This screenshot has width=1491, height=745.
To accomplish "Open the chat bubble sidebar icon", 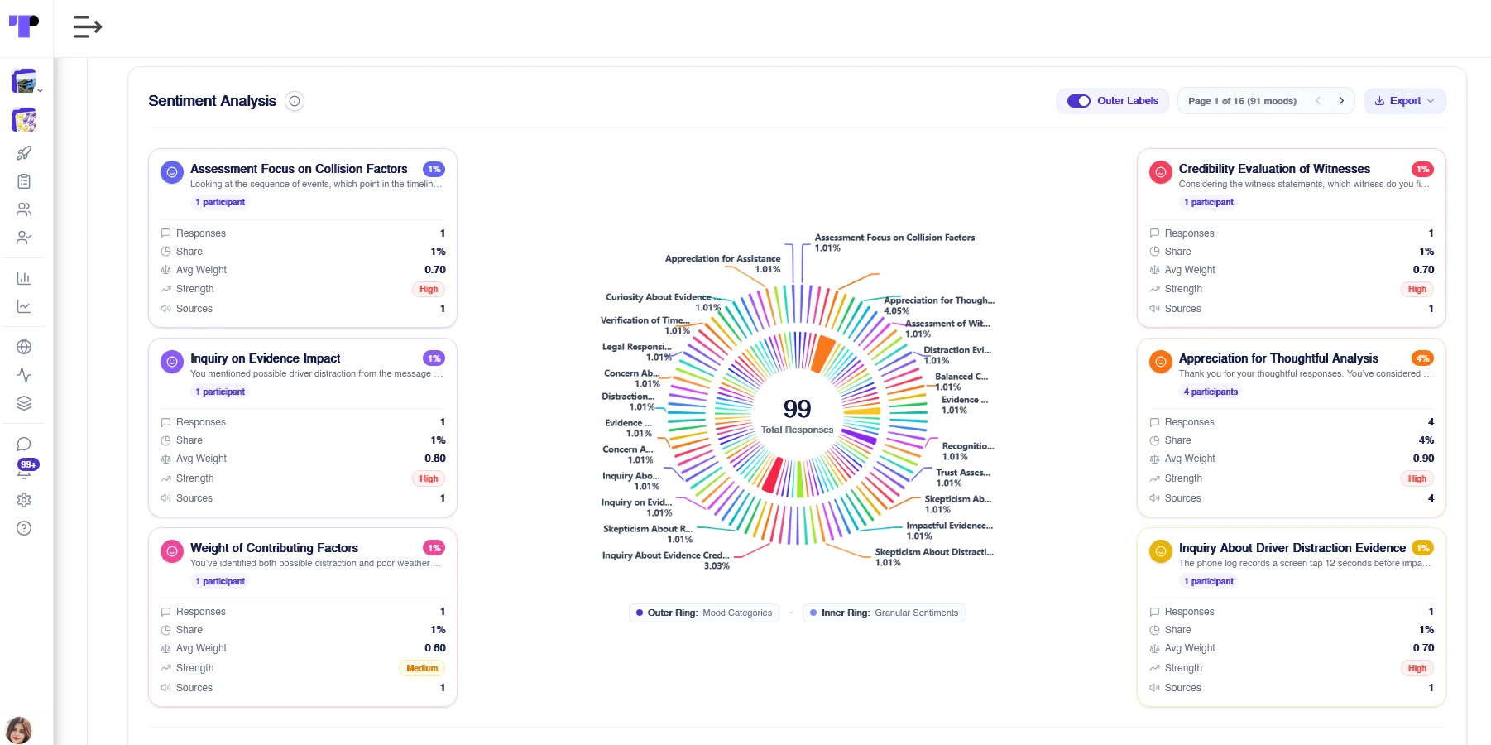I will [x=24, y=445].
